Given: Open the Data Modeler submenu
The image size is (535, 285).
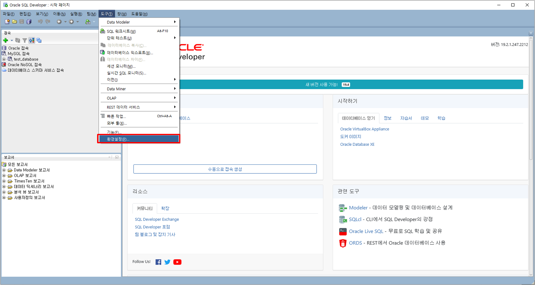Looking at the screenshot, I should click(x=139, y=22).
